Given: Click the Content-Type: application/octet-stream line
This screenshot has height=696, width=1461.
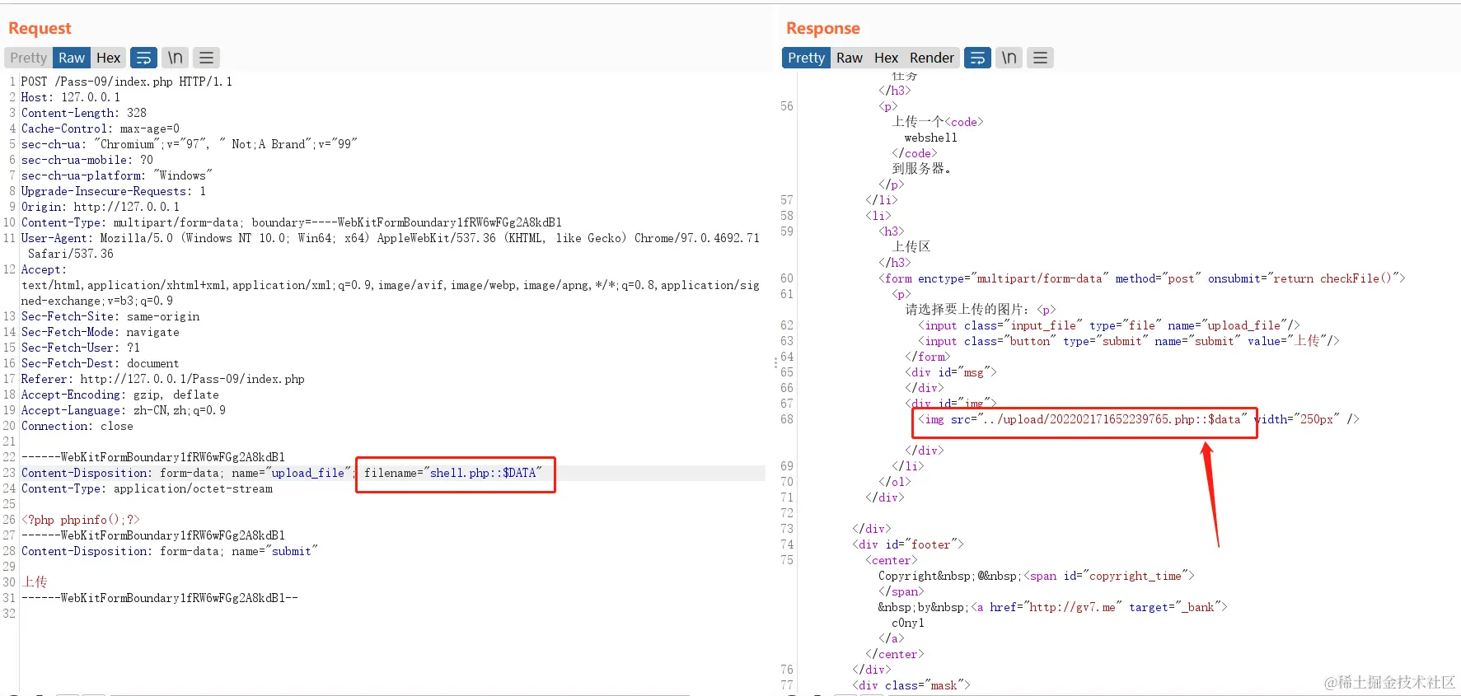Looking at the screenshot, I should coord(147,488).
